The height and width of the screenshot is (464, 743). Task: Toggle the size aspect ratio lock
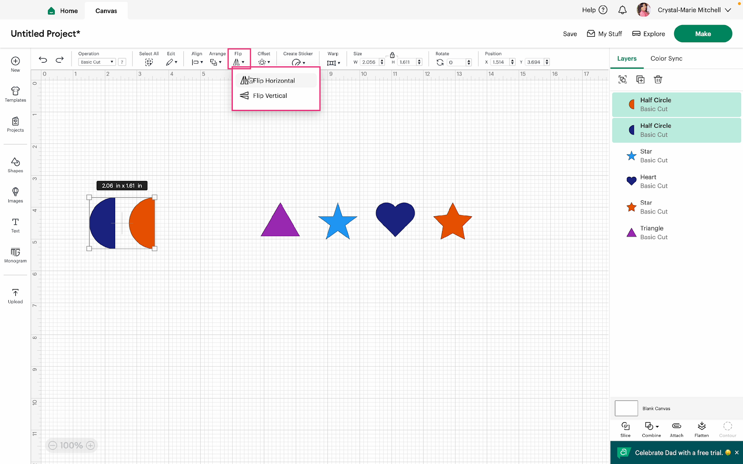point(392,55)
